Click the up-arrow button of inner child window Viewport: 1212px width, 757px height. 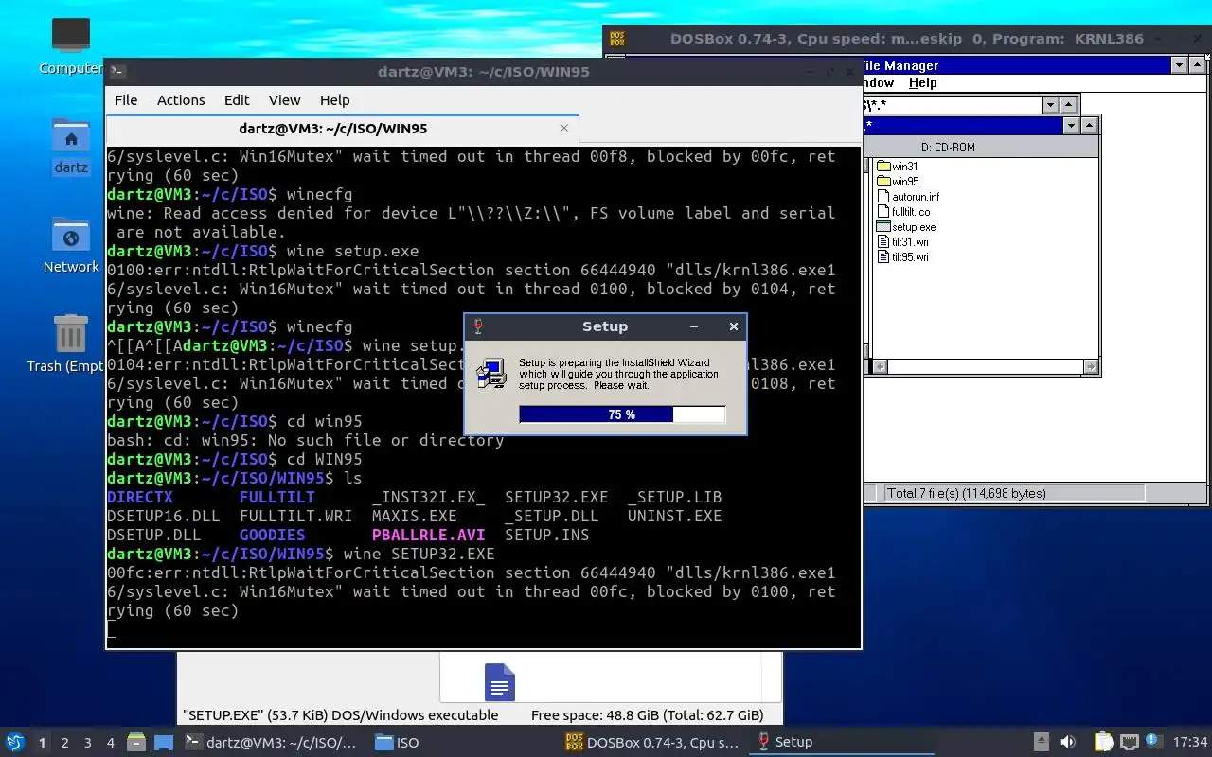[1090, 126]
